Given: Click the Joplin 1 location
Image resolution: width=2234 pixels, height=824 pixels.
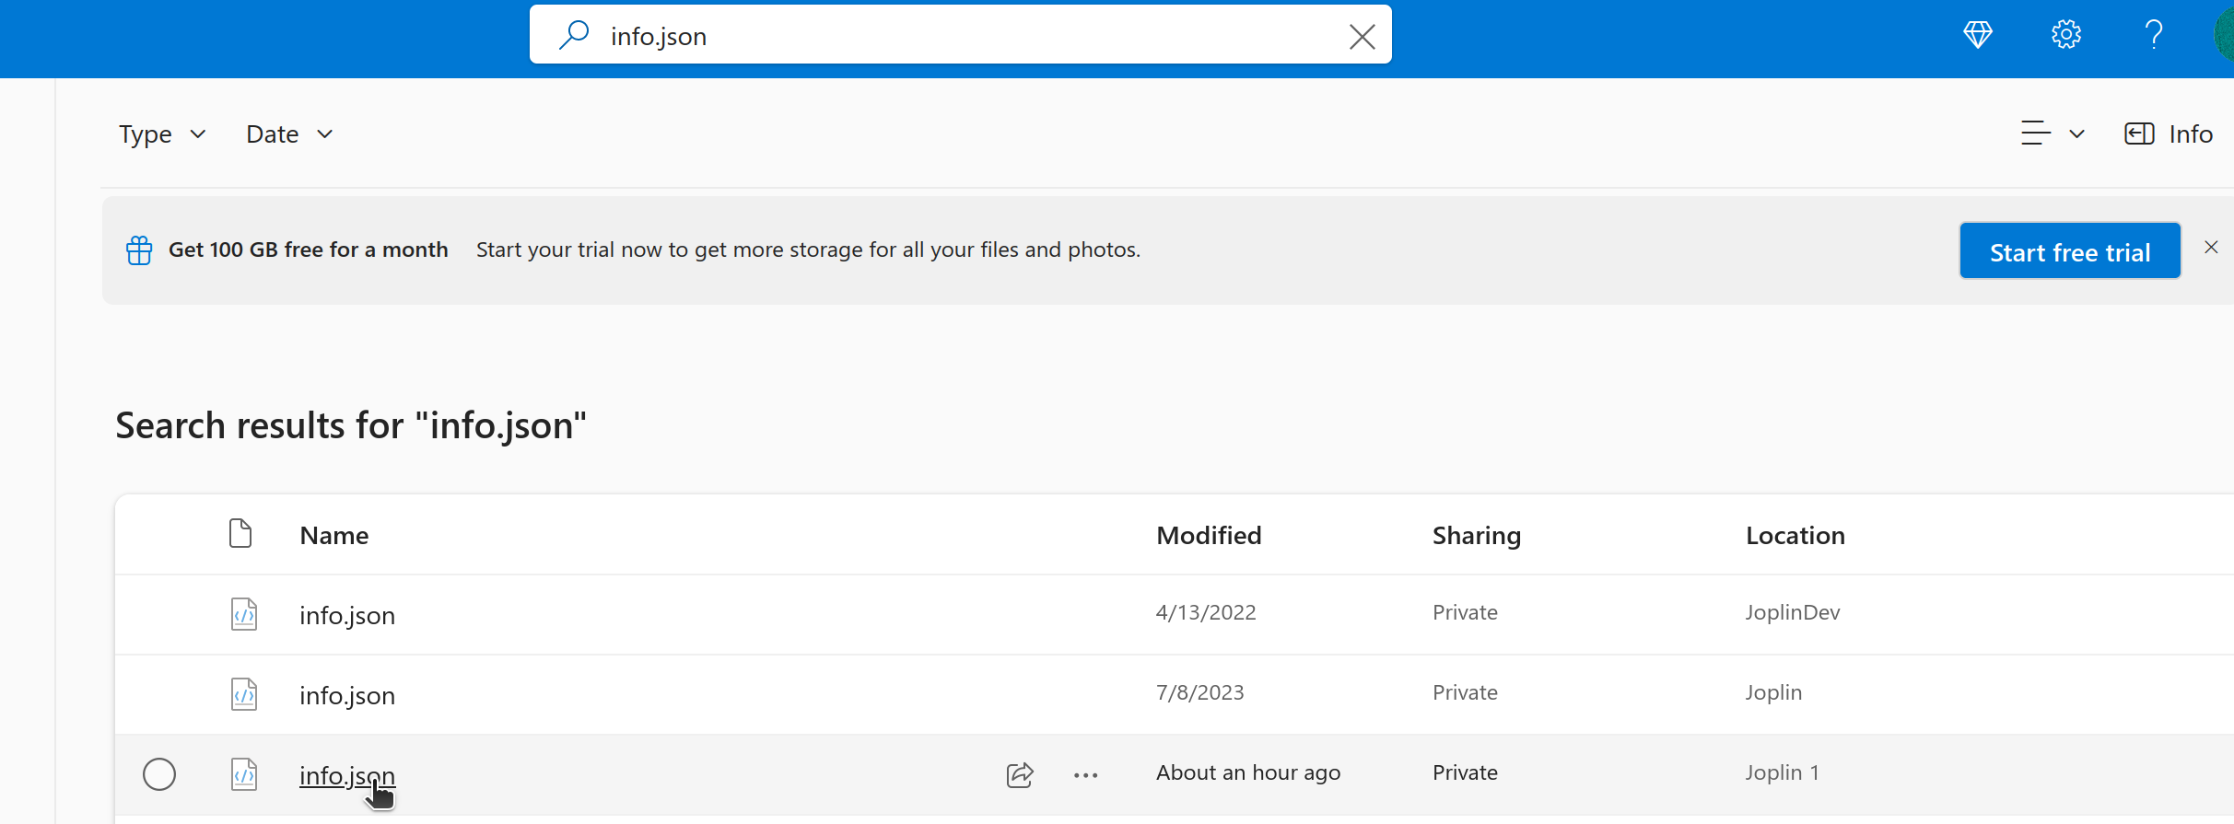Looking at the screenshot, I should point(1782,772).
